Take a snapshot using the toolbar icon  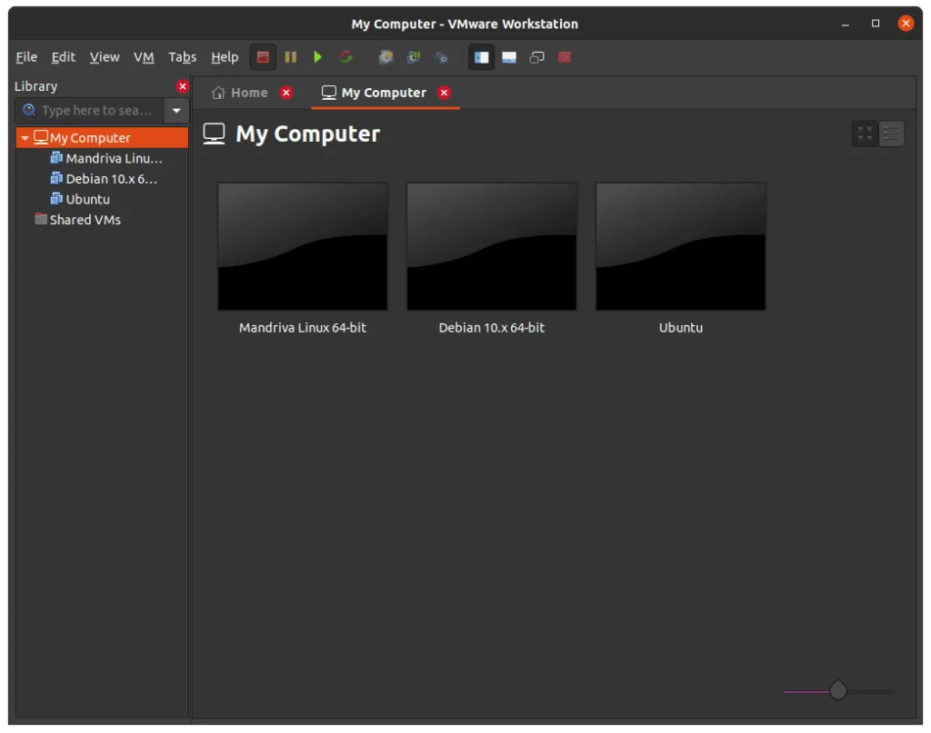click(385, 57)
